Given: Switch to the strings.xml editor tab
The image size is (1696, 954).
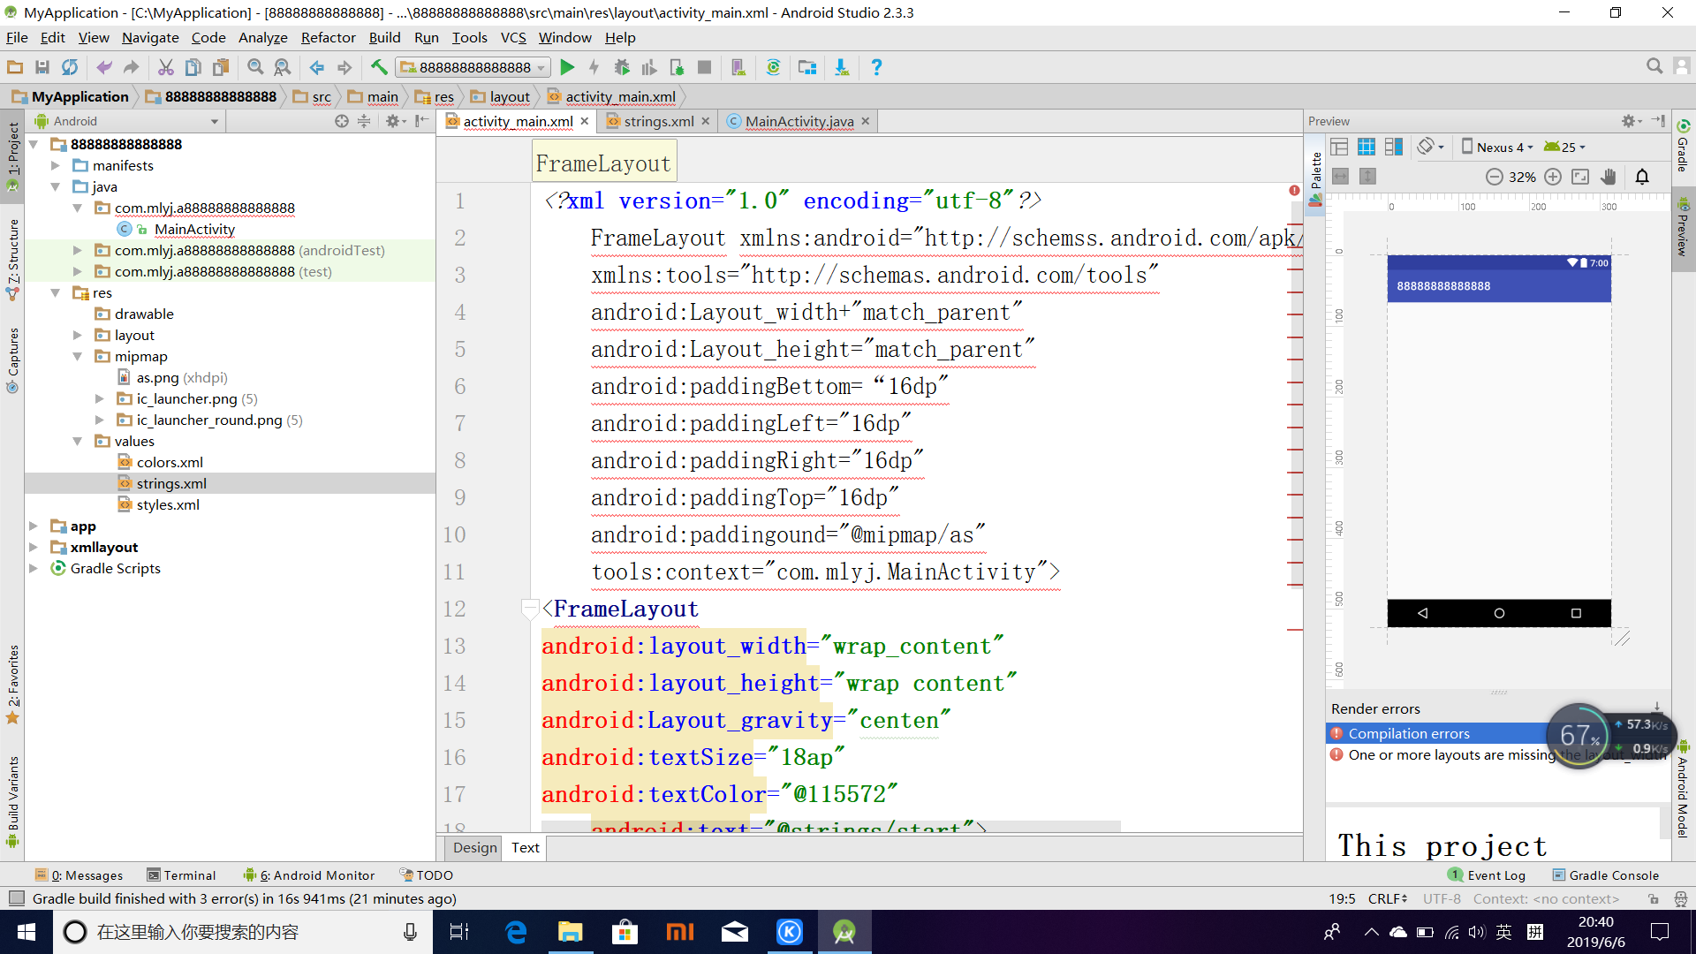Looking at the screenshot, I should coord(658,121).
